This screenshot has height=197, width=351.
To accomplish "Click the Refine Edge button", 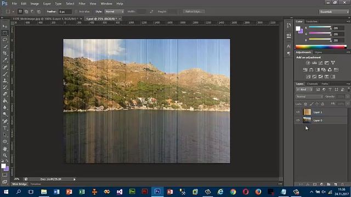I will coord(194,11).
